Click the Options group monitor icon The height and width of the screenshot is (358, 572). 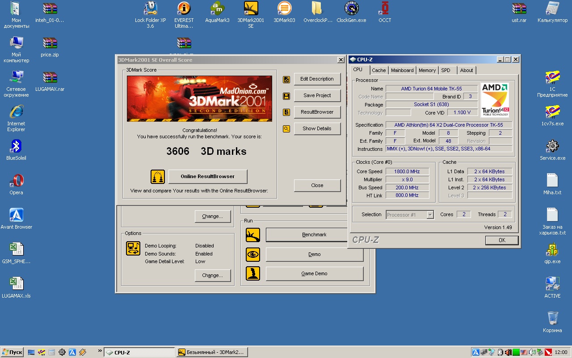(x=133, y=248)
